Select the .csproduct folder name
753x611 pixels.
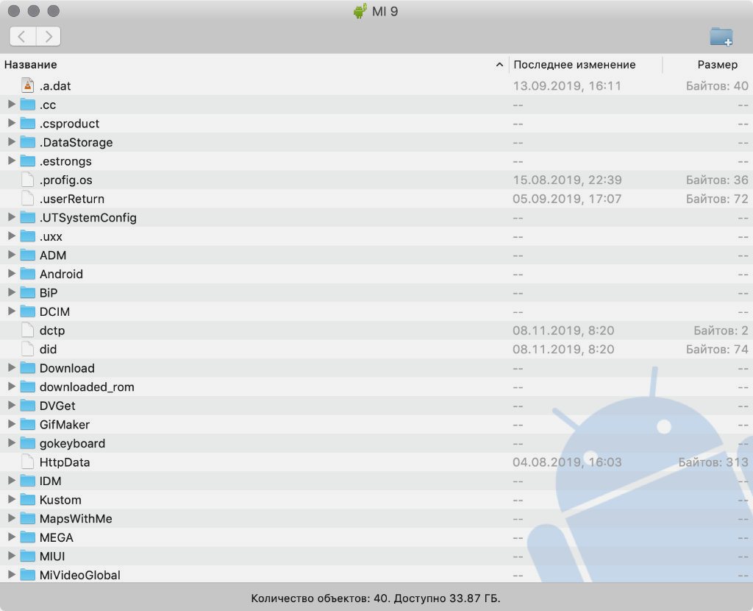[x=70, y=124]
